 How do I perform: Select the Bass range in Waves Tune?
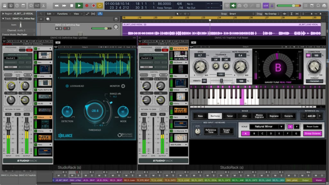200,116
